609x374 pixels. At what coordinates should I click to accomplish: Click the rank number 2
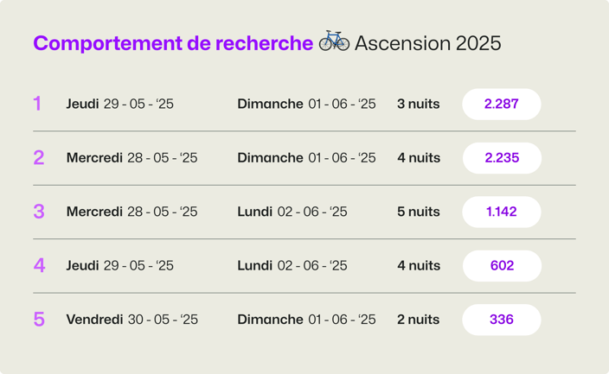click(x=39, y=158)
